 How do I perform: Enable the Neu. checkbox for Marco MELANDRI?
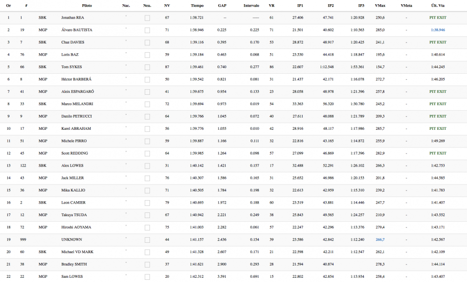click(147, 104)
